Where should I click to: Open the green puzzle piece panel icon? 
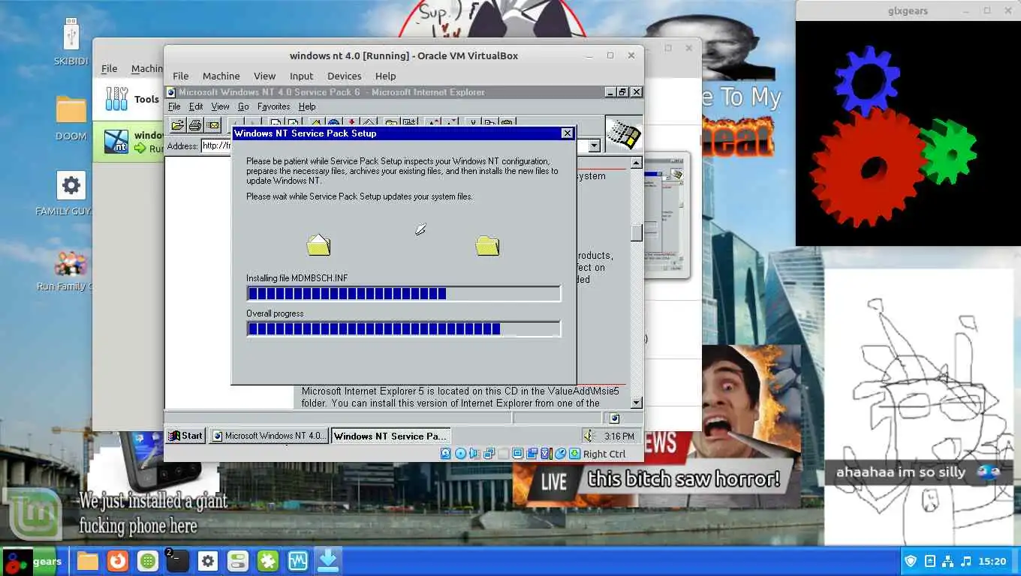tap(268, 561)
